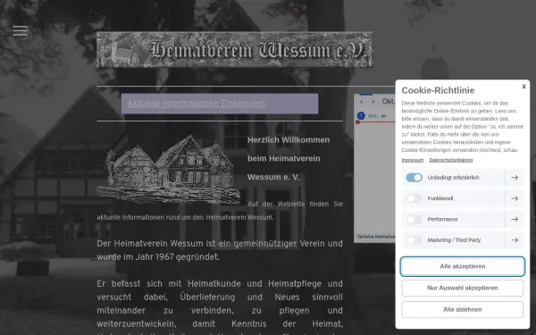The height and width of the screenshot is (335, 536).
Task: Reject all with Alle ablehnen
Action: [462, 310]
